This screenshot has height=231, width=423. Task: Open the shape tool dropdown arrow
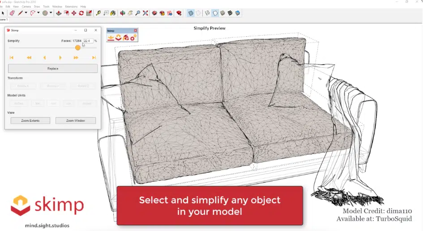(x=51, y=13)
